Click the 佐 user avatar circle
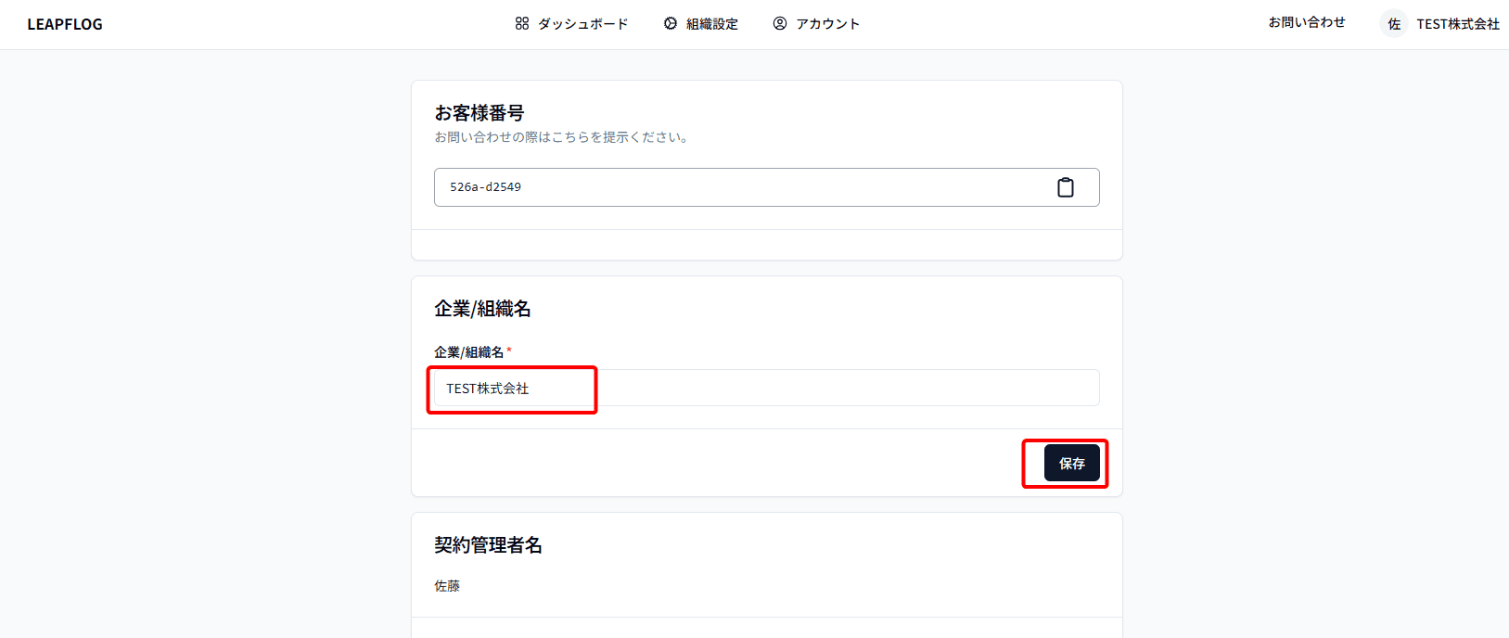 1394,24
